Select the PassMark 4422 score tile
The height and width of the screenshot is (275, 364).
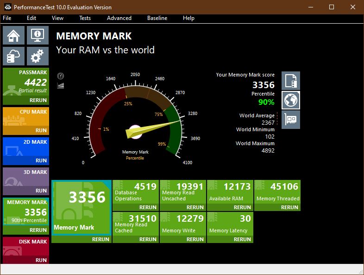tap(26, 82)
